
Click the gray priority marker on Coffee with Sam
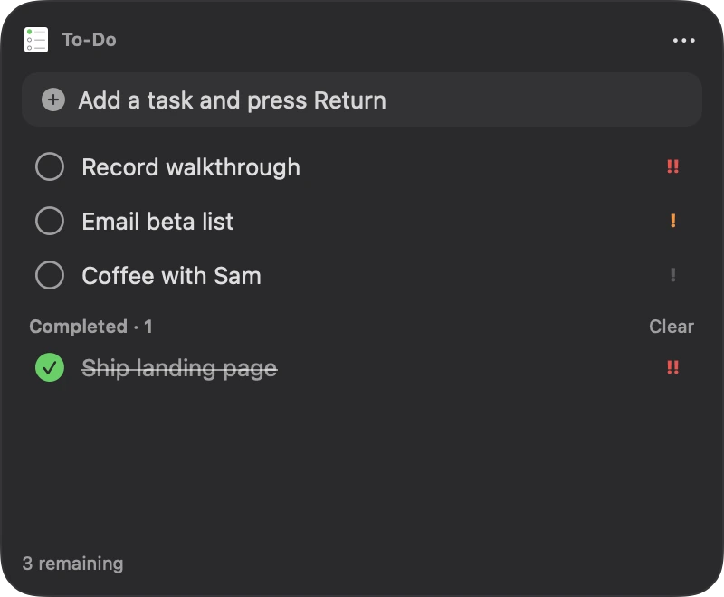(672, 275)
